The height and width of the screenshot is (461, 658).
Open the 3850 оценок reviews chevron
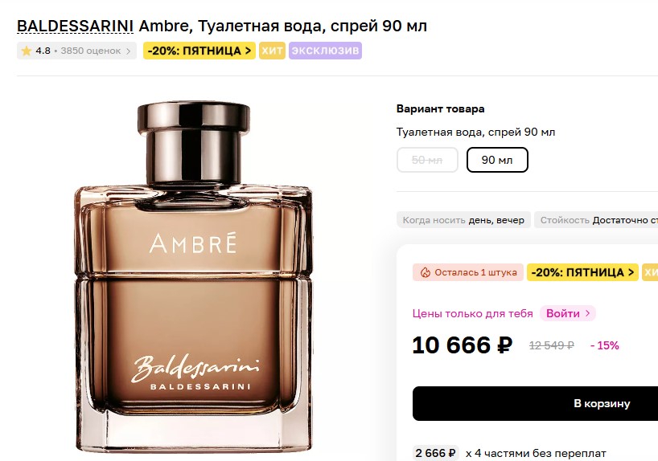click(129, 51)
